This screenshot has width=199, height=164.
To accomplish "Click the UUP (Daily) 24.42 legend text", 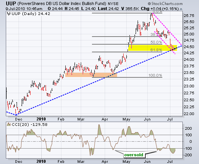I will (31, 14).
